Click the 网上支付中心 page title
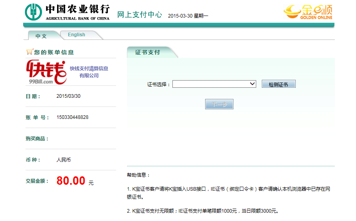356x221 pixels. [x=139, y=15]
